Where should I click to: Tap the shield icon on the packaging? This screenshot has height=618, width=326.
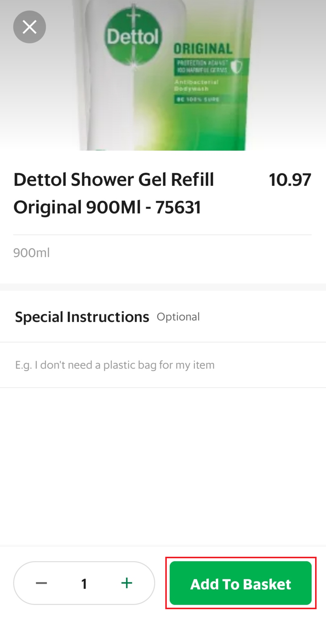(236, 66)
